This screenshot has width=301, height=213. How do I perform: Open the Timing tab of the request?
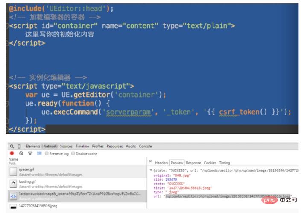[x=225, y=163]
